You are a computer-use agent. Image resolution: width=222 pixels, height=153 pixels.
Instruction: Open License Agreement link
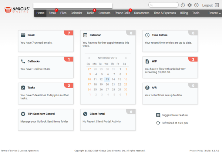[29, 150]
